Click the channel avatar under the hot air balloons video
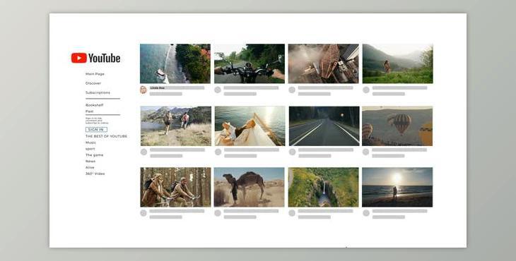 click(365, 152)
